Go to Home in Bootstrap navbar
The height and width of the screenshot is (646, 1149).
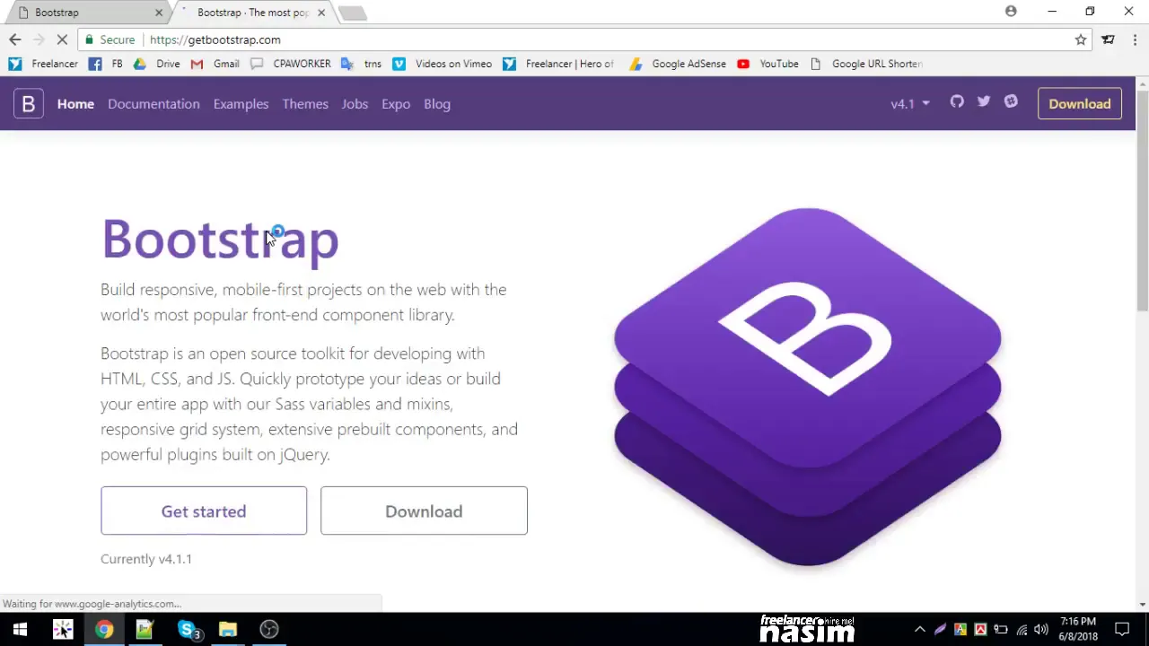click(75, 104)
